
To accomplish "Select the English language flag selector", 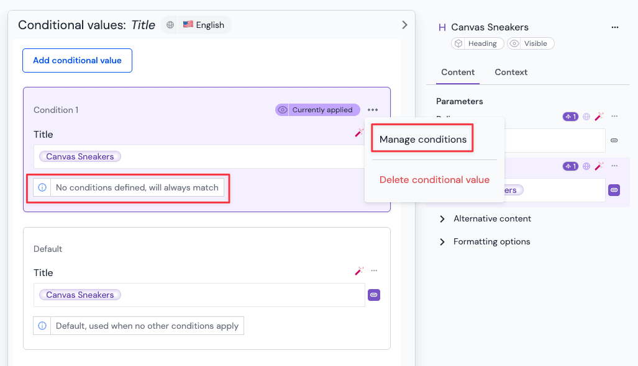I will 203,25.
